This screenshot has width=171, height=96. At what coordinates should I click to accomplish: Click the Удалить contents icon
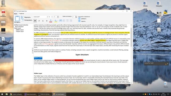tap(79, 21)
